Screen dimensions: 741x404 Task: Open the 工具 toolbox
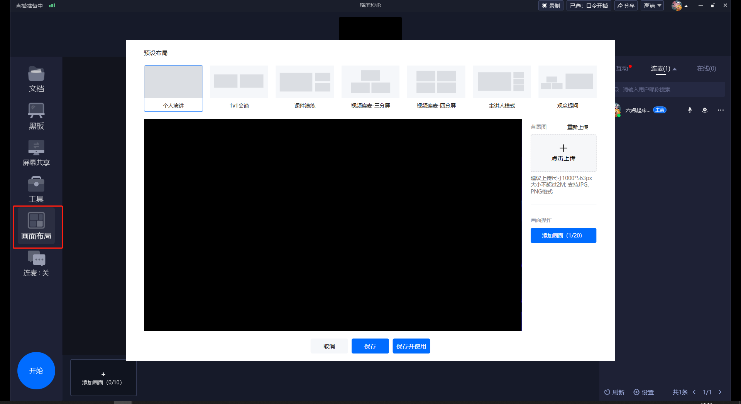(x=36, y=190)
